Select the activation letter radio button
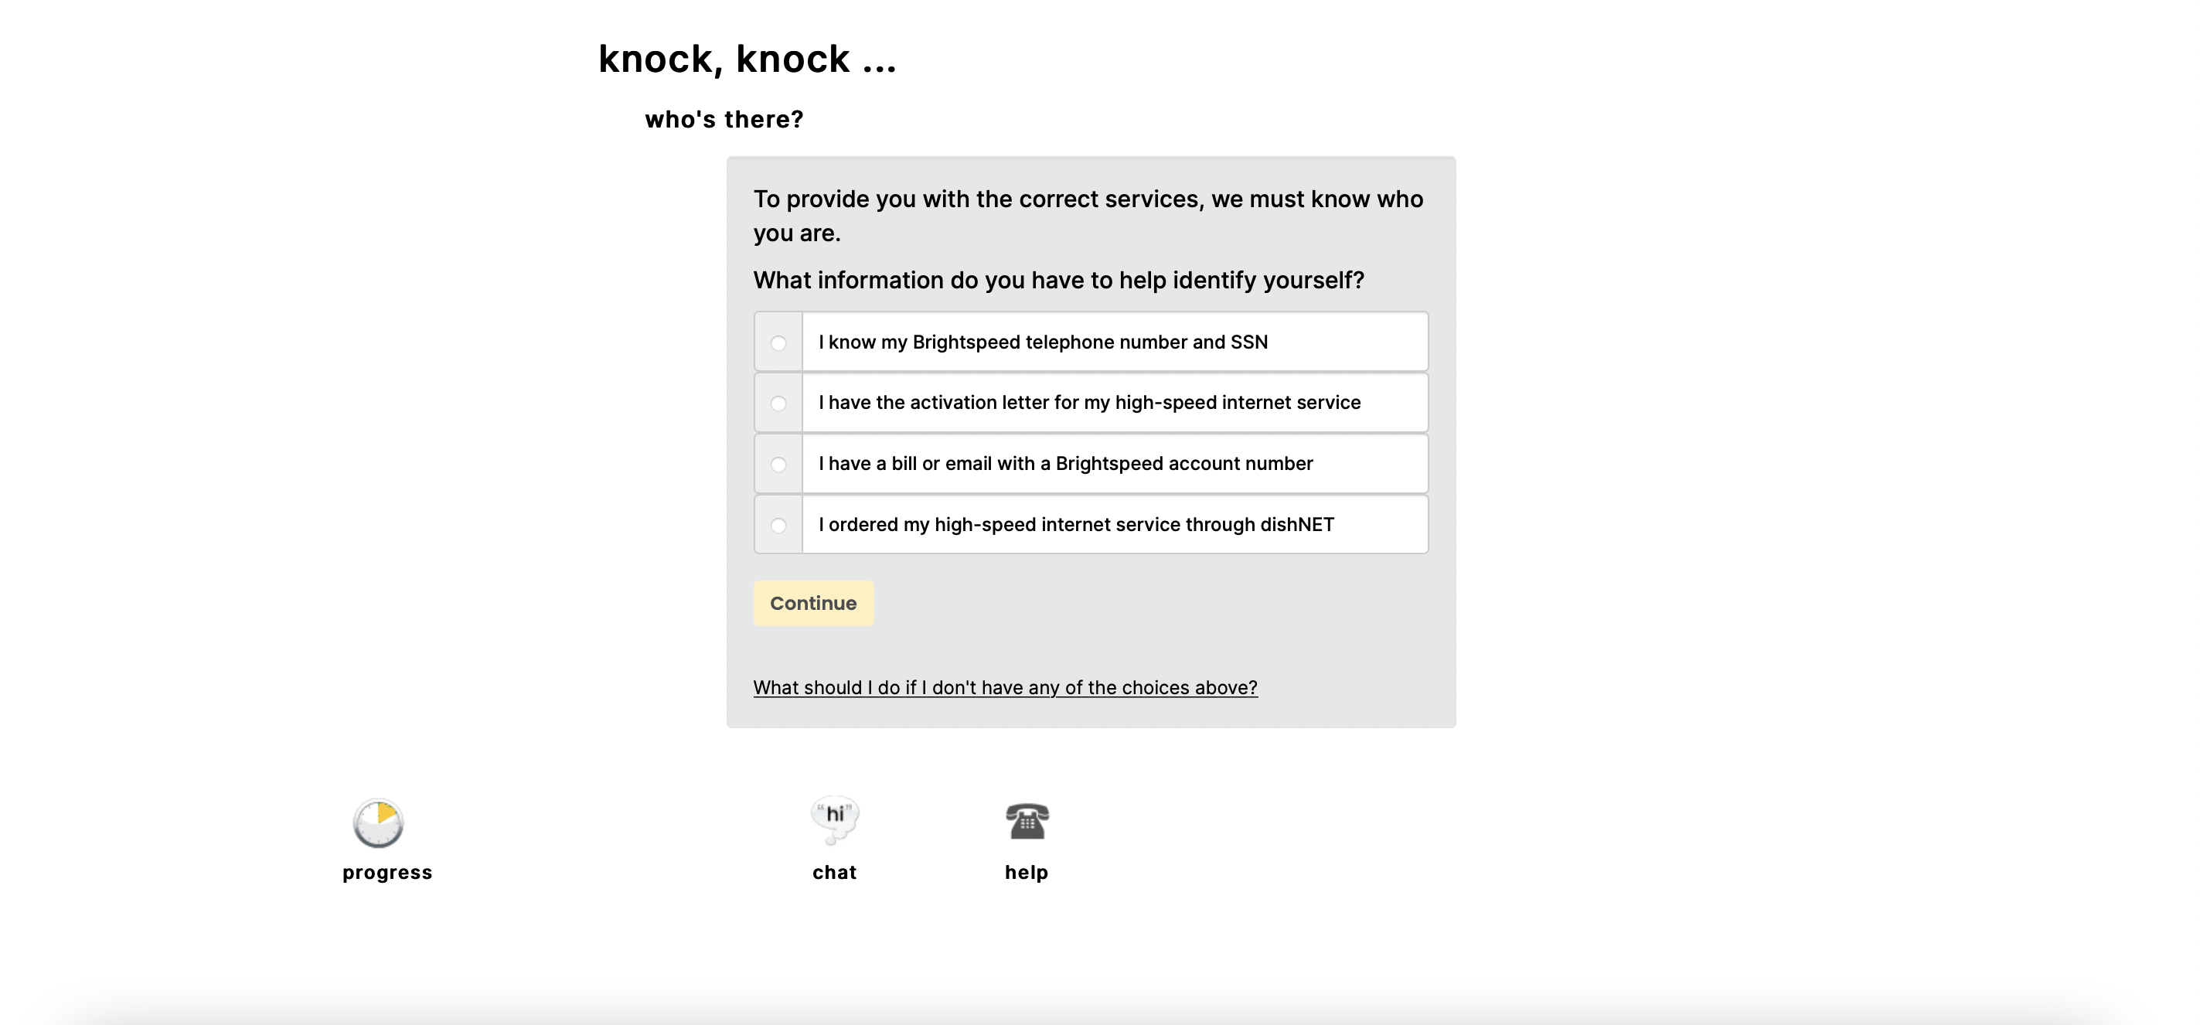 (x=778, y=404)
